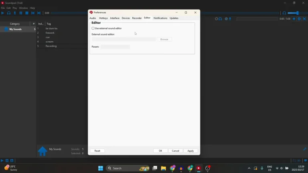
Task: Select the My Sounds category
Action: pyautogui.click(x=18, y=29)
